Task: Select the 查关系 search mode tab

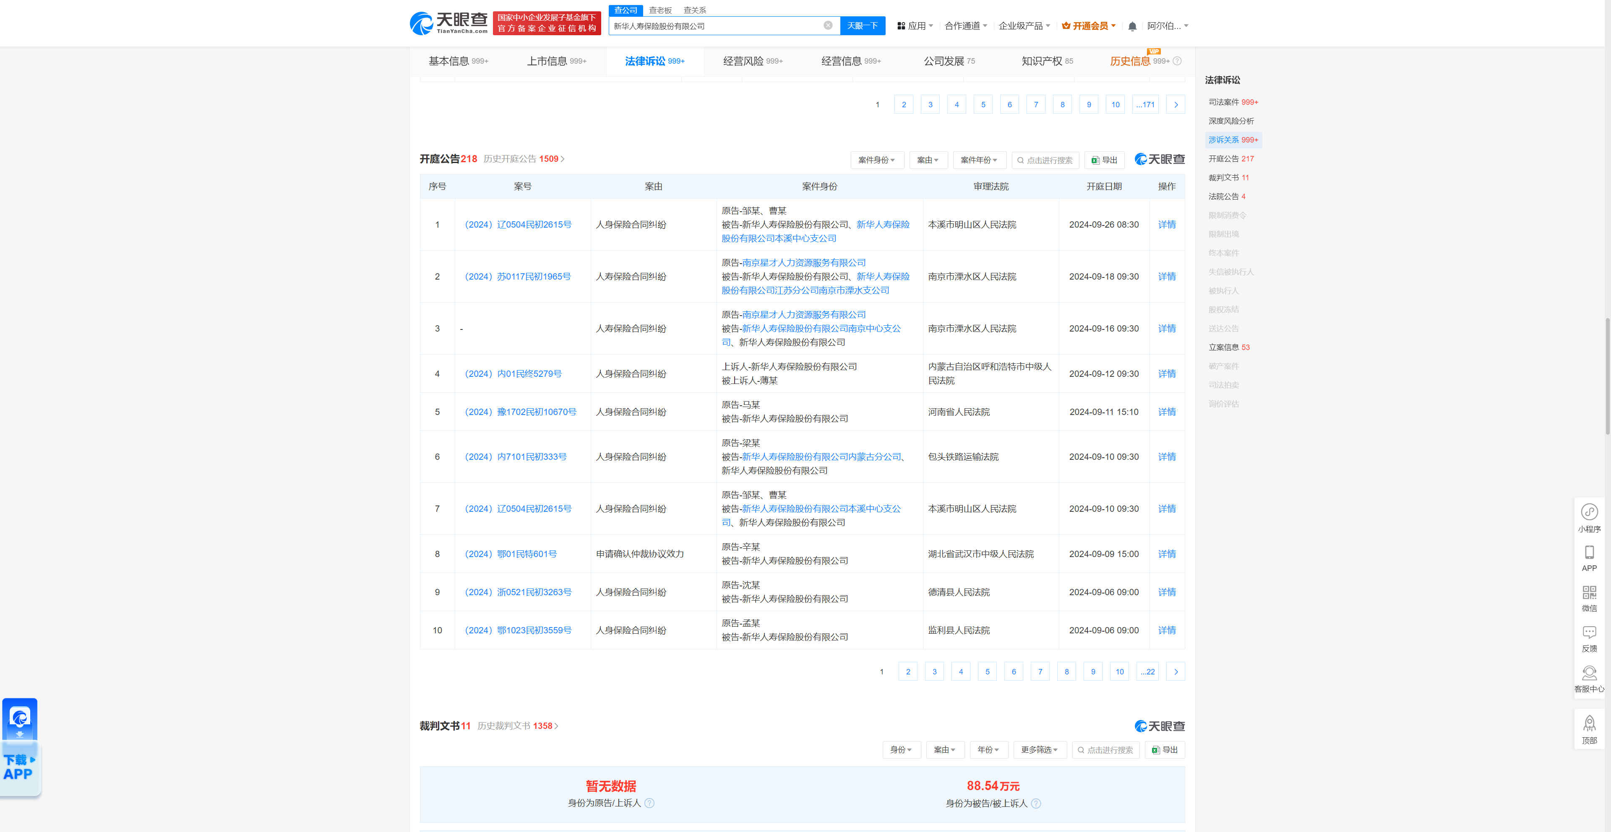Action: pos(695,10)
